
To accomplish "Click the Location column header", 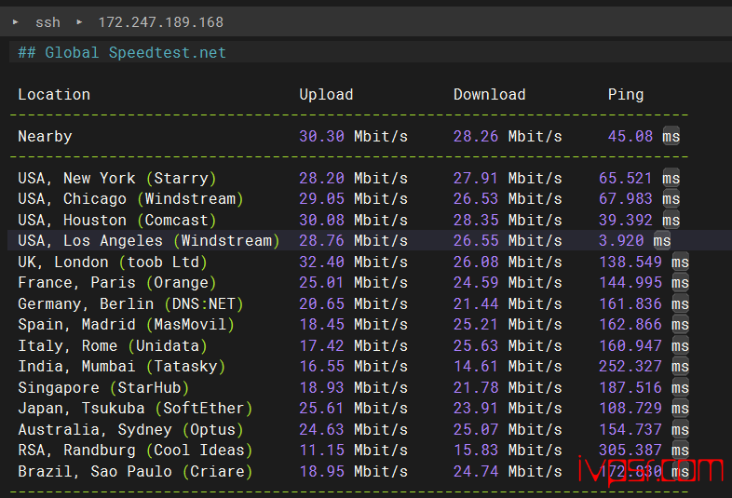I will pyautogui.click(x=54, y=94).
